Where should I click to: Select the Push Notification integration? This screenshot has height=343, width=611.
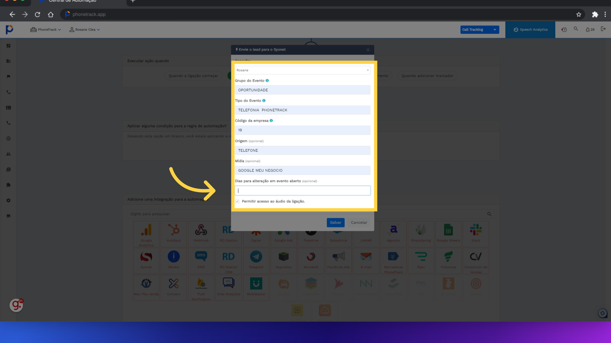click(x=201, y=288)
